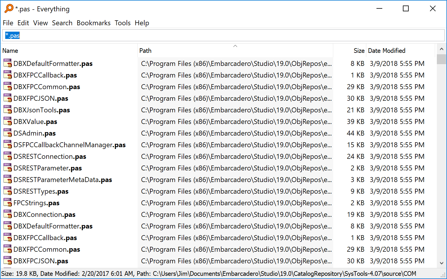Sort results by Name column header
447x279 pixels.
10,51
